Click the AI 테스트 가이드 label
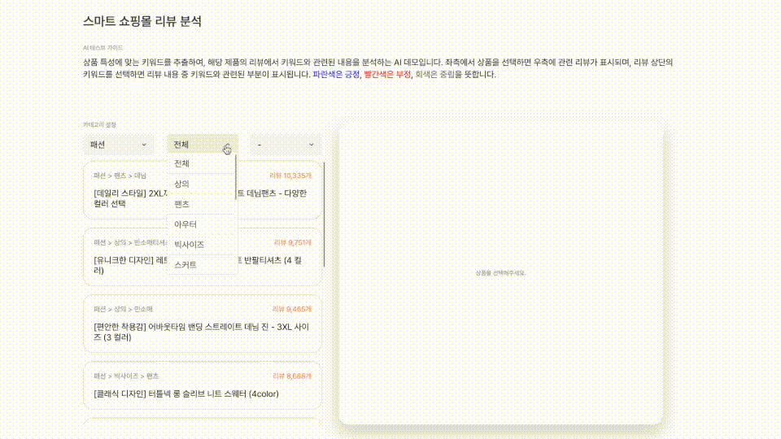This screenshot has height=439, width=781. 103,48
